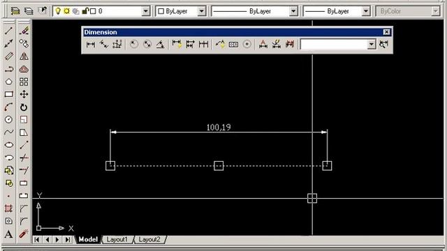Click the Explode tool
Viewport: 447px width, 251px height.
(24, 234)
